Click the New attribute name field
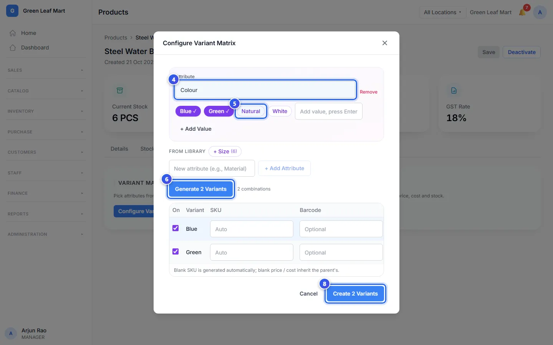The image size is (553, 345). coord(212,168)
